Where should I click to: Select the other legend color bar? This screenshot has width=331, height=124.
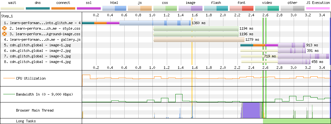[x=292, y=8]
